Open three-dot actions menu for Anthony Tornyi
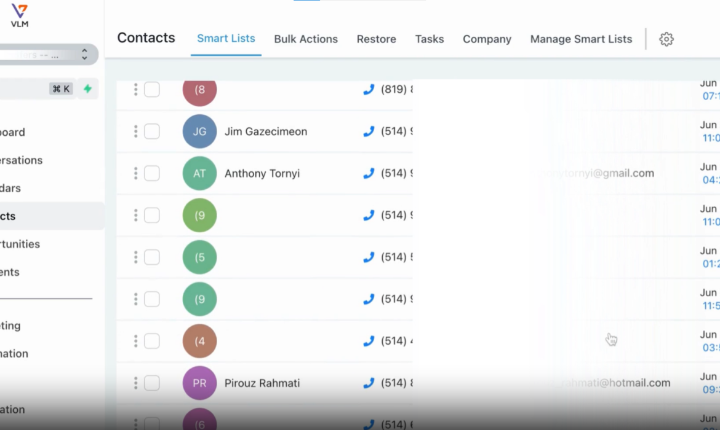Image resolution: width=720 pixels, height=430 pixels. [135, 173]
